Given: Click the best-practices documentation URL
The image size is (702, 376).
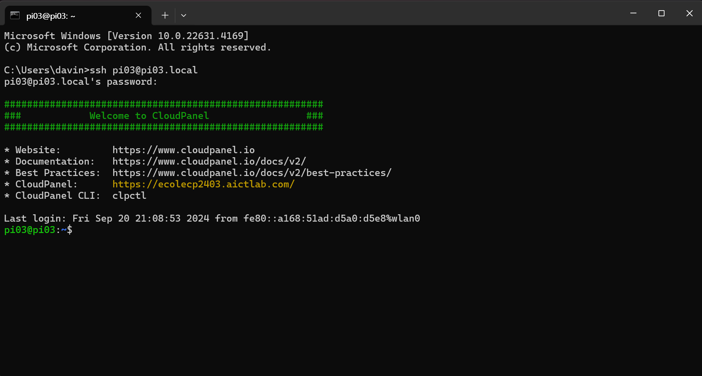Looking at the screenshot, I should click(x=252, y=173).
